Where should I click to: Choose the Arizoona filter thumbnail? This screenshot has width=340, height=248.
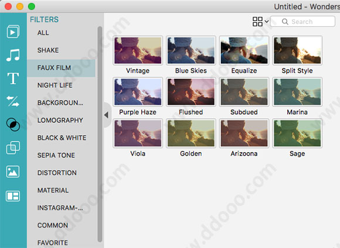pyautogui.click(x=244, y=133)
